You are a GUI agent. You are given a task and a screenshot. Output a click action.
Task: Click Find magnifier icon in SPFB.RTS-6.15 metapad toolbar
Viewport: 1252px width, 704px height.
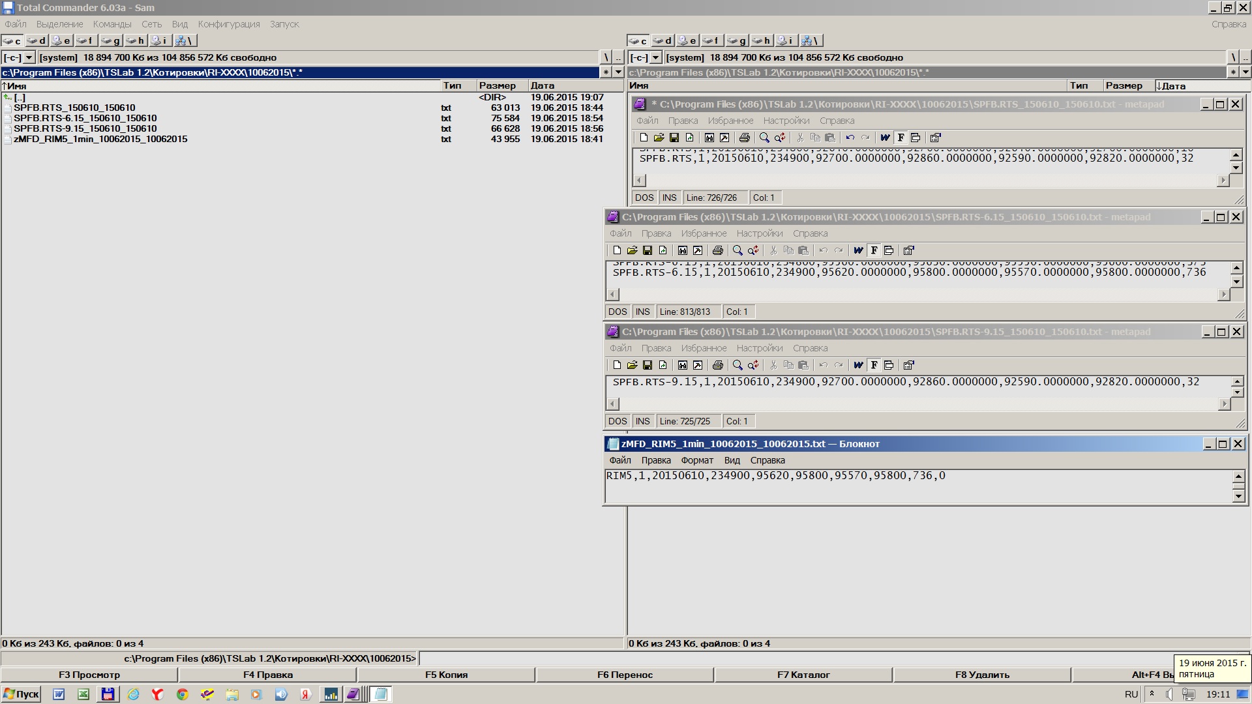pyautogui.click(x=738, y=250)
